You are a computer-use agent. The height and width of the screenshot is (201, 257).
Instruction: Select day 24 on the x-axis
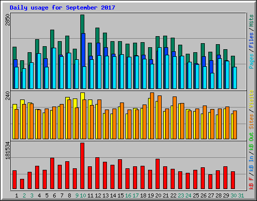[188, 195]
